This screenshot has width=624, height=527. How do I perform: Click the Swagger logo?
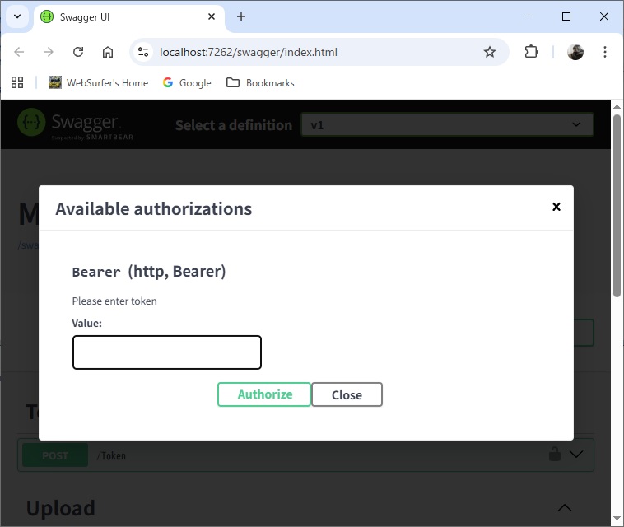pyautogui.click(x=75, y=124)
